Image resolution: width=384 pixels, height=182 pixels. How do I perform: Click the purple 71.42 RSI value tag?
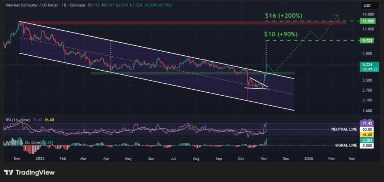click(366, 123)
